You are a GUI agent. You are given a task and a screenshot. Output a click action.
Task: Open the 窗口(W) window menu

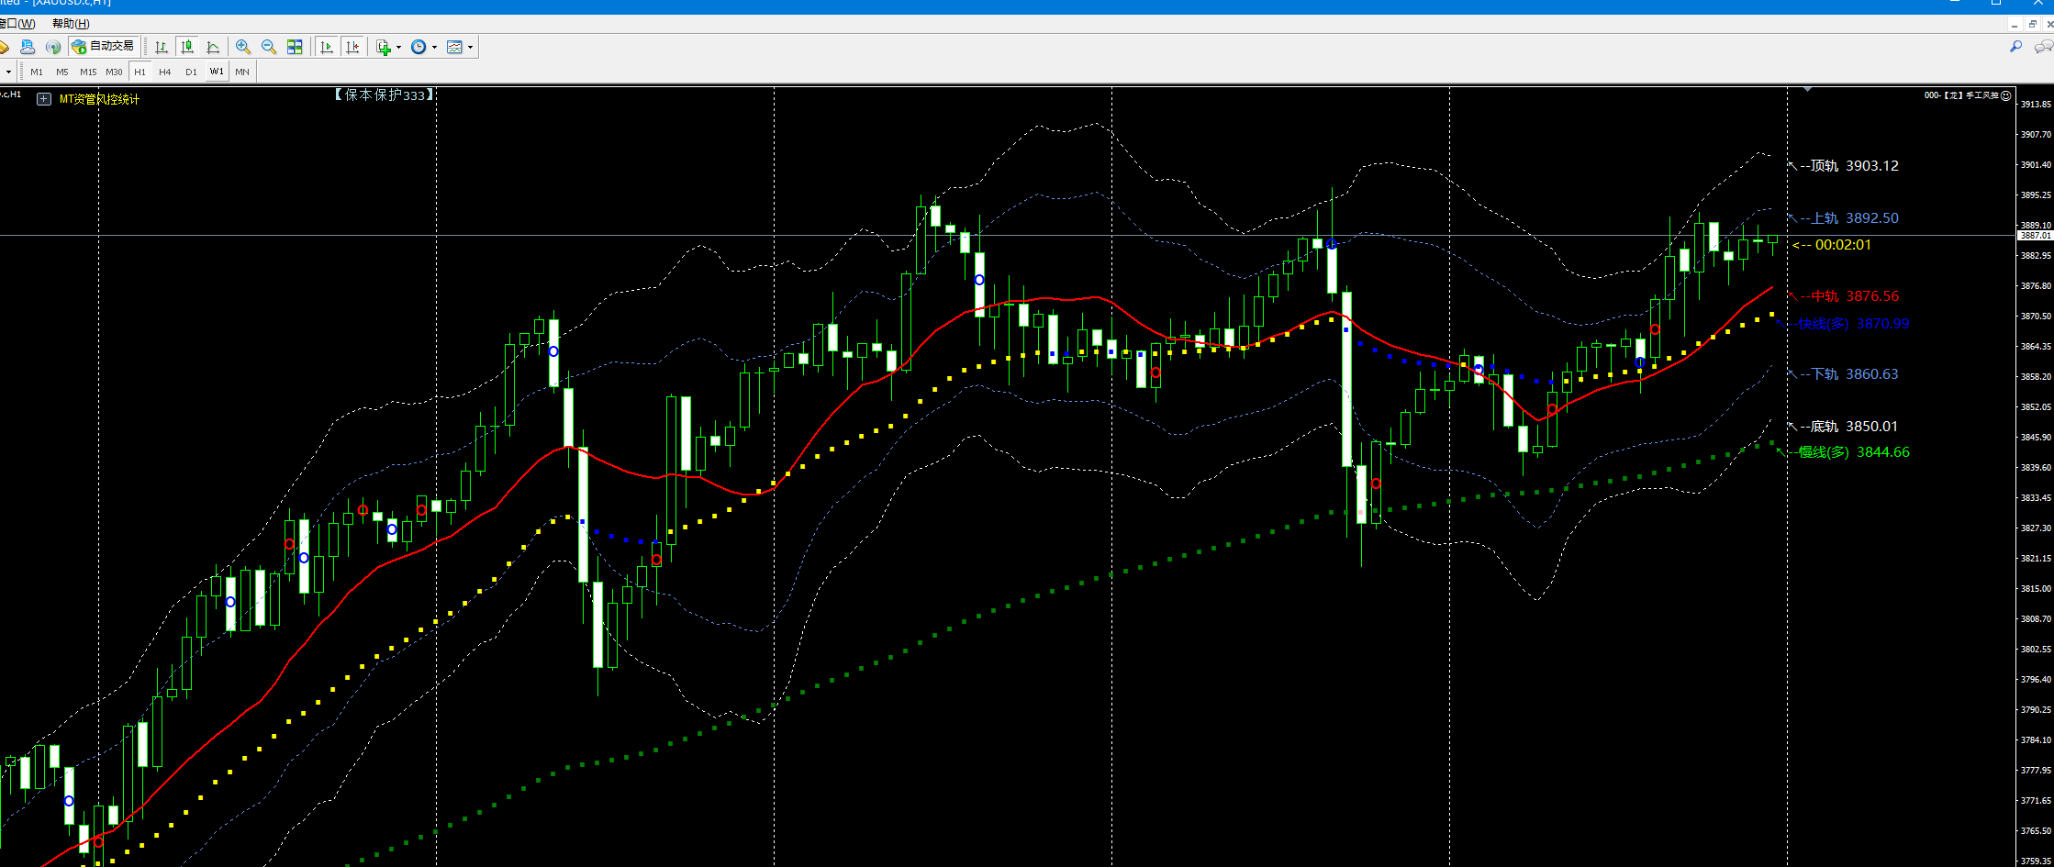pyautogui.click(x=17, y=24)
